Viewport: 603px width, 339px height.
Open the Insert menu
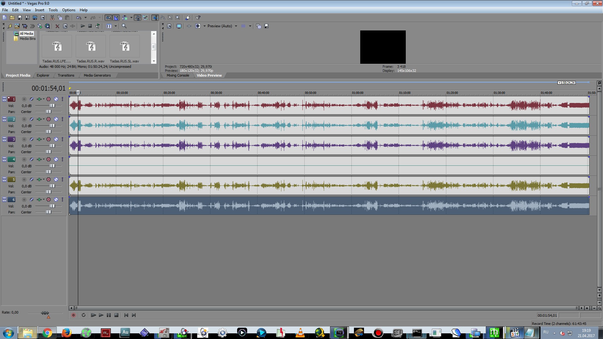click(40, 10)
